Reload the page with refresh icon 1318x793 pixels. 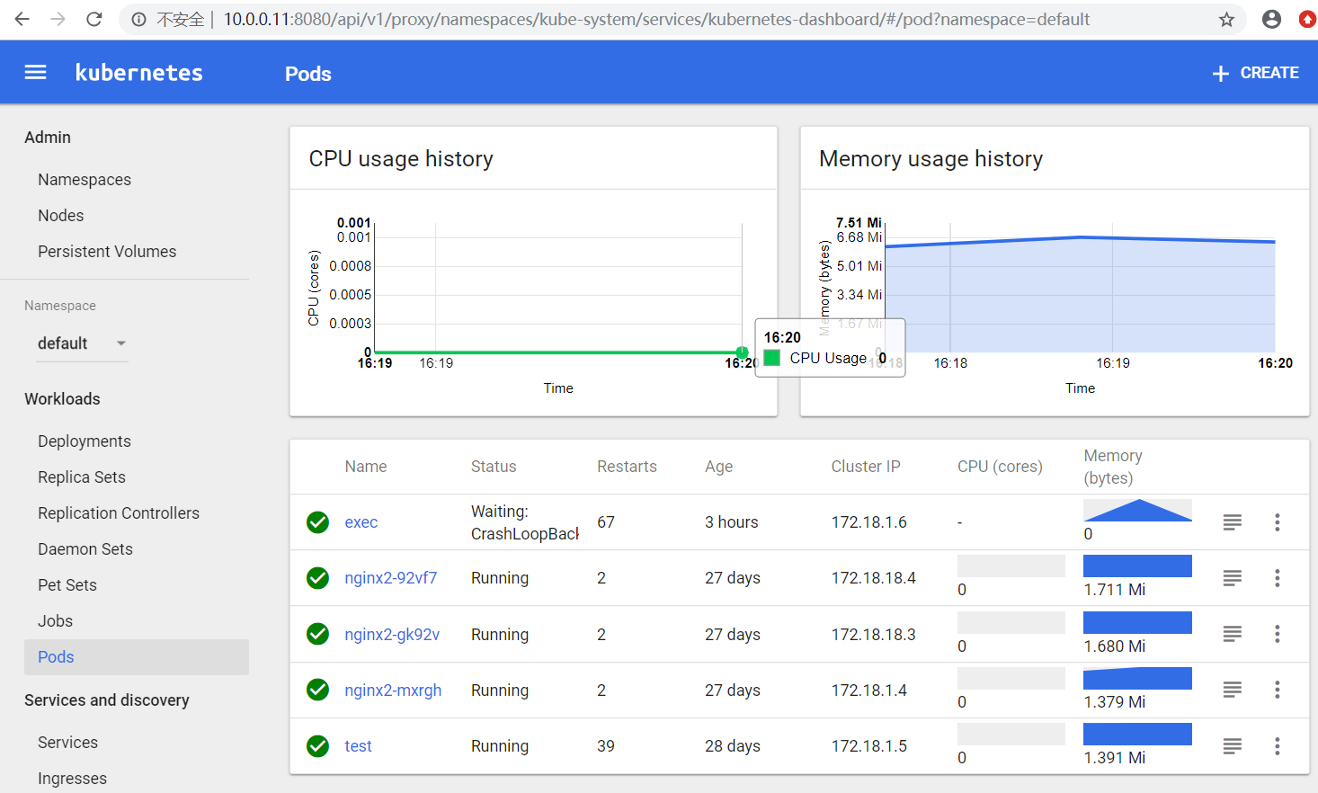pyautogui.click(x=94, y=19)
